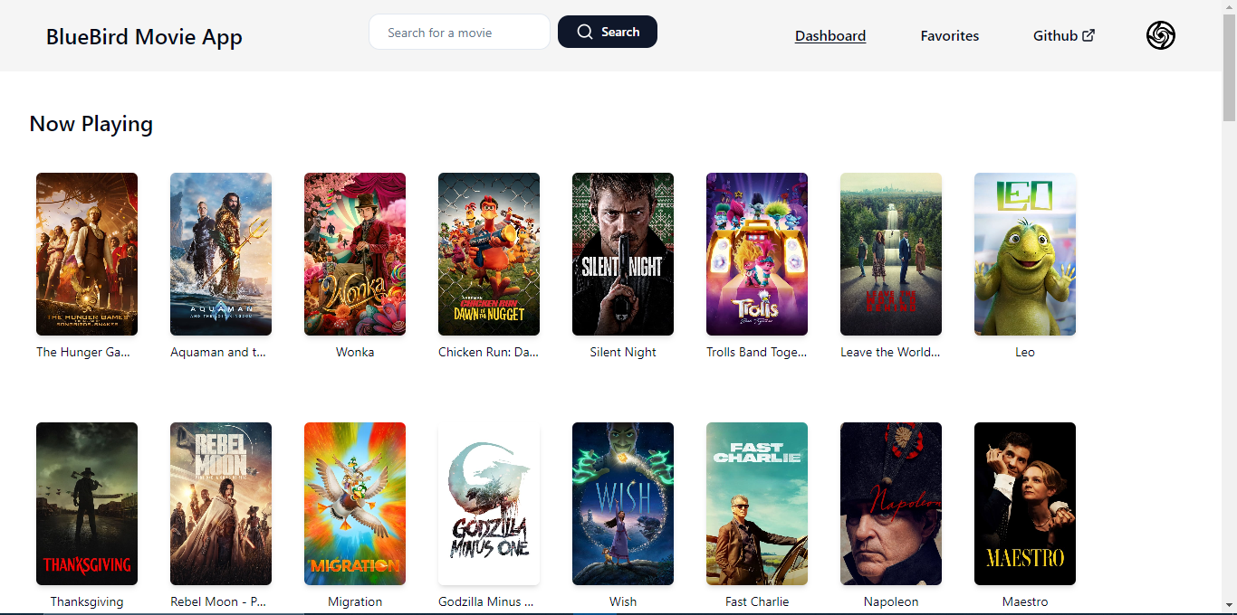The height and width of the screenshot is (615, 1237).
Task: Click the scrollbar up arrow
Action: 1229,7
